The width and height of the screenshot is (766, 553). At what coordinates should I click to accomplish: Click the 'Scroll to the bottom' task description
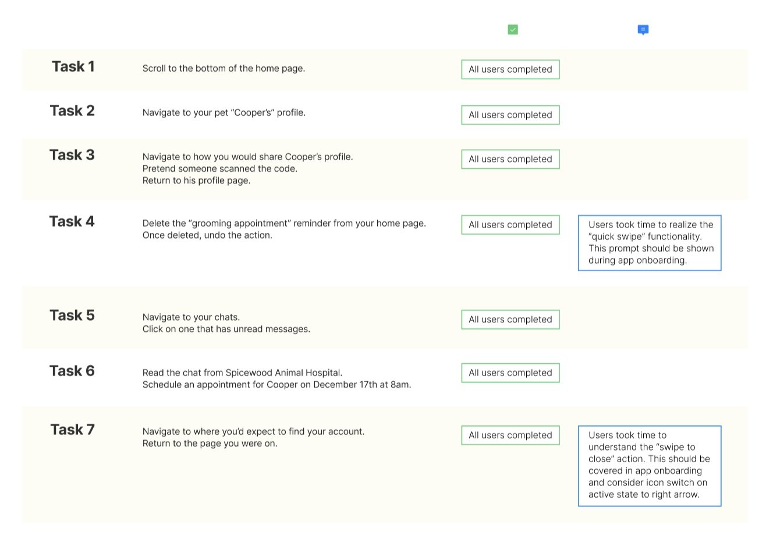pos(224,68)
